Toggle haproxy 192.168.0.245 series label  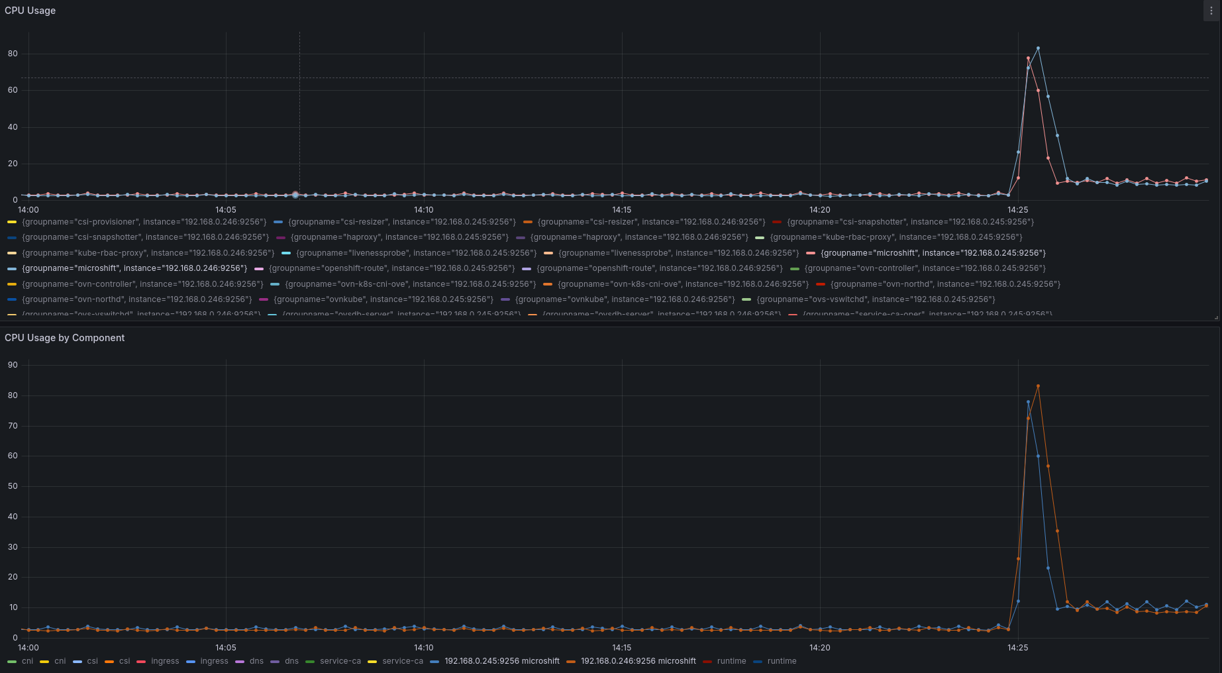(x=399, y=237)
